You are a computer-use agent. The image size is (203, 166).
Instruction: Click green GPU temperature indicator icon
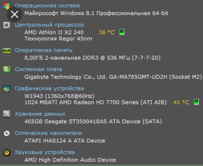196,102
